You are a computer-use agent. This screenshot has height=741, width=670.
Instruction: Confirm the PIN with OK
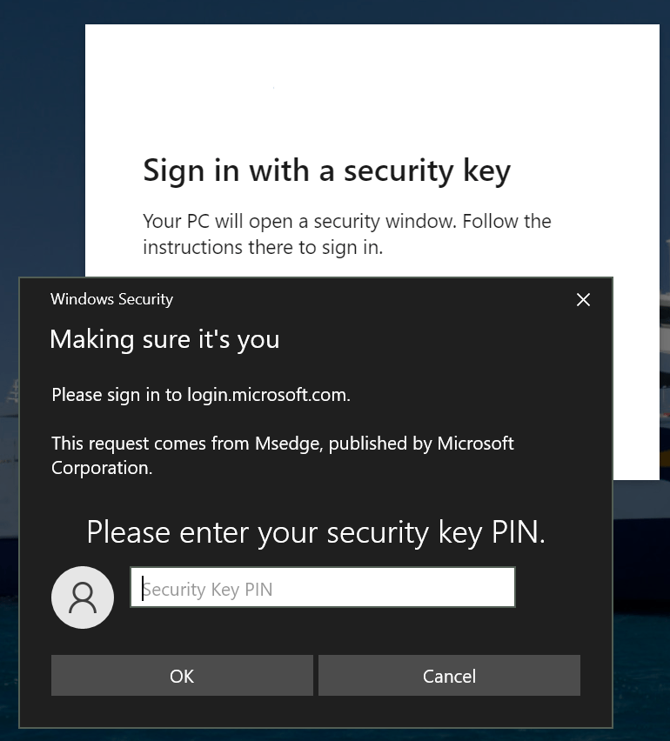(182, 676)
